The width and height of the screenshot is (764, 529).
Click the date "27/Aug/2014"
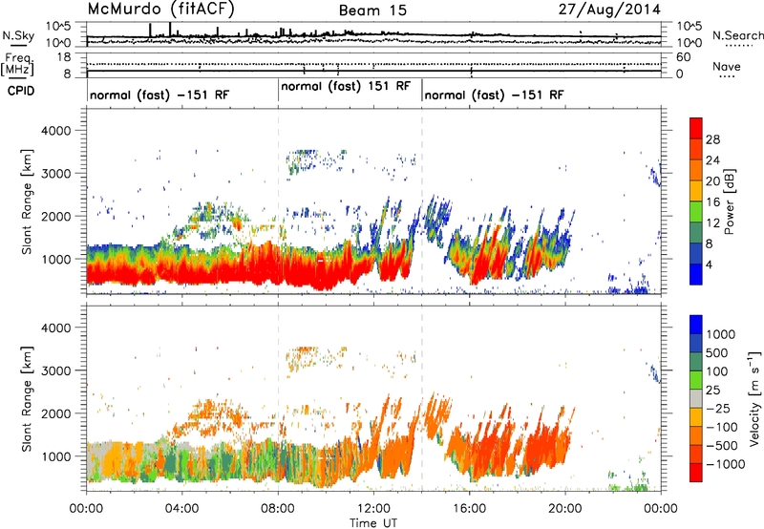(x=610, y=10)
